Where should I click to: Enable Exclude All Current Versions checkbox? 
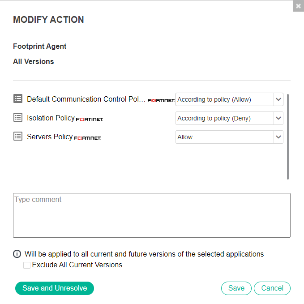pyautogui.click(x=26, y=265)
